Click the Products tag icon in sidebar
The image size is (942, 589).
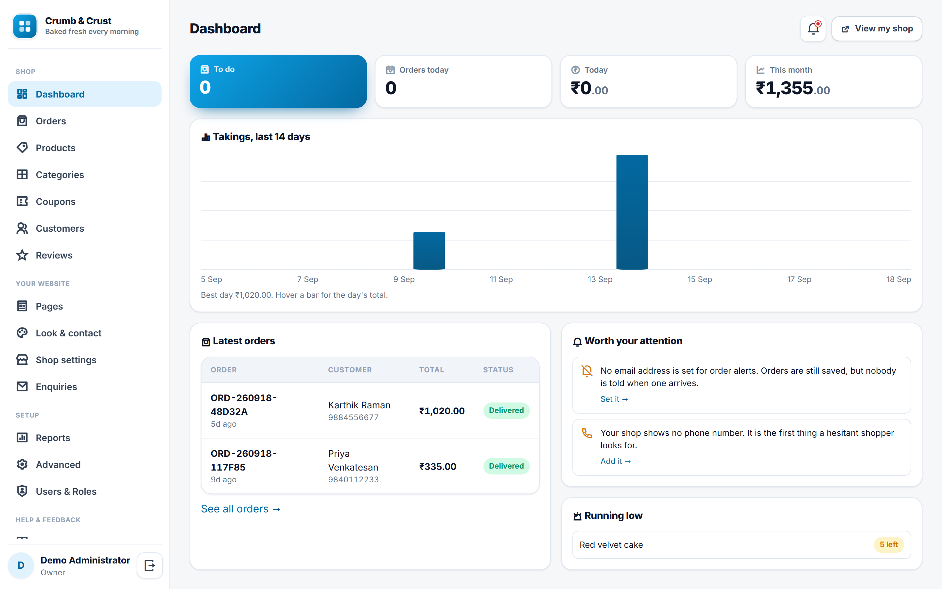(22, 148)
